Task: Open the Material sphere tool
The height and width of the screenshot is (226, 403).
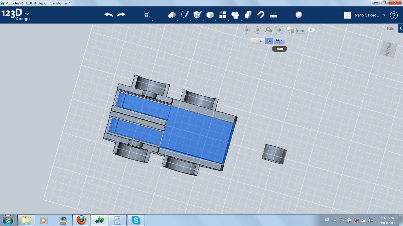Action: (299, 15)
